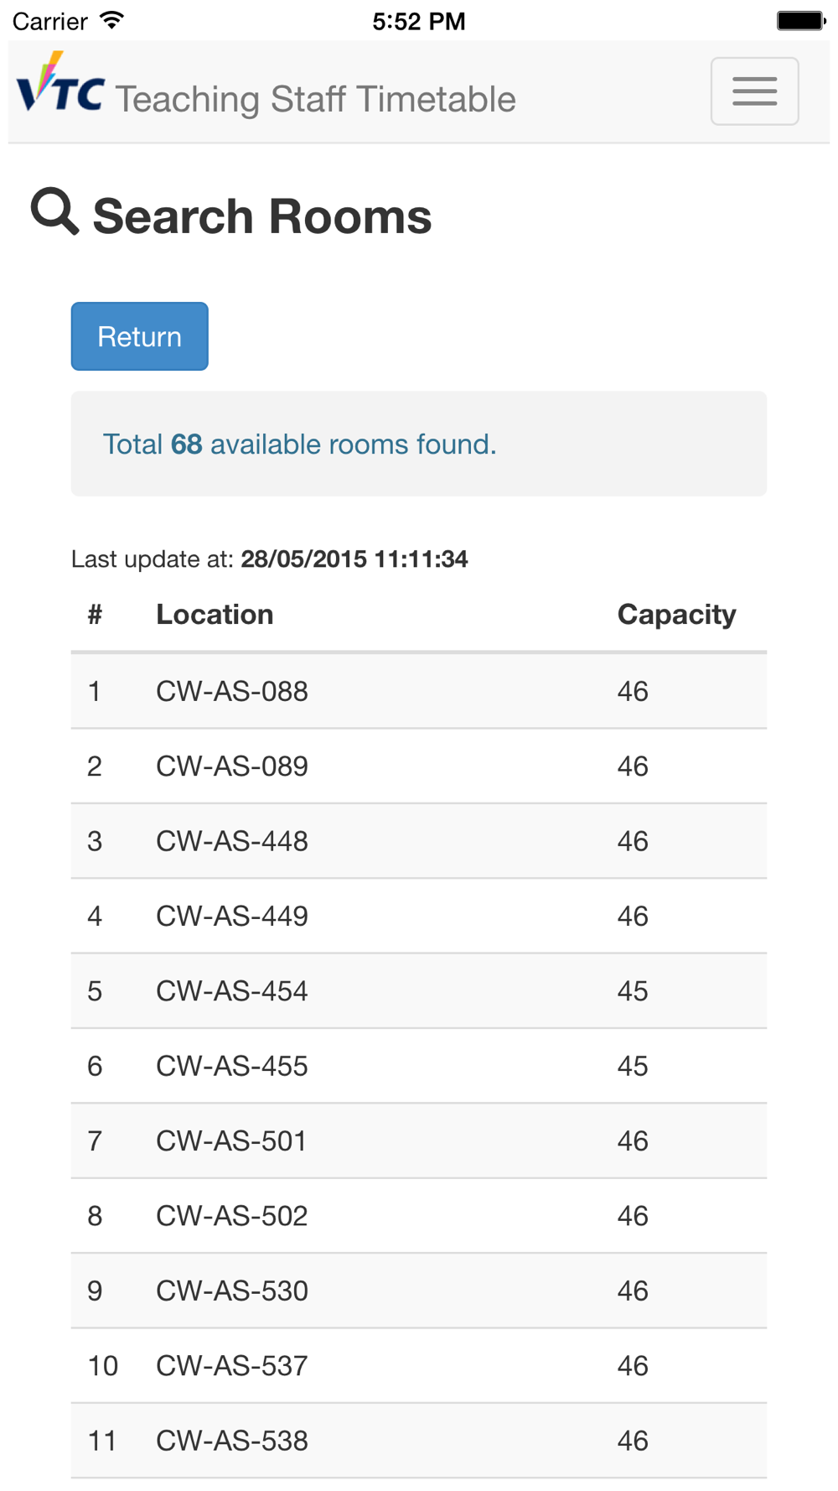Click the magnifier icon beside Search Rooms

pos(54,211)
